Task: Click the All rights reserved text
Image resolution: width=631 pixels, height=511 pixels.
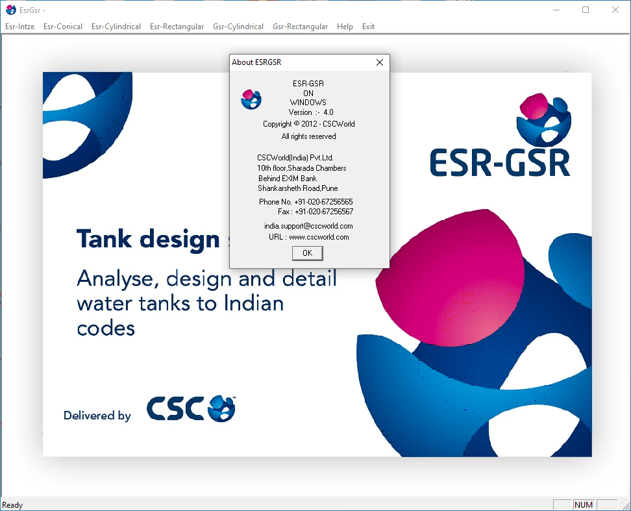Action: (x=308, y=136)
